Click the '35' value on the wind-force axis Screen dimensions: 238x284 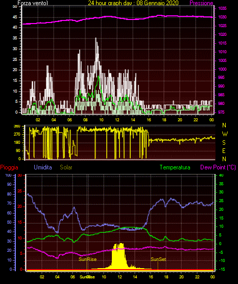[x=15, y=38]
